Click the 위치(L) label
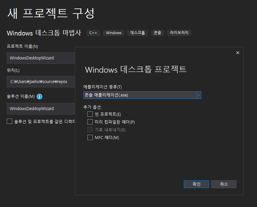257x207 pixels. click(13, 71)
